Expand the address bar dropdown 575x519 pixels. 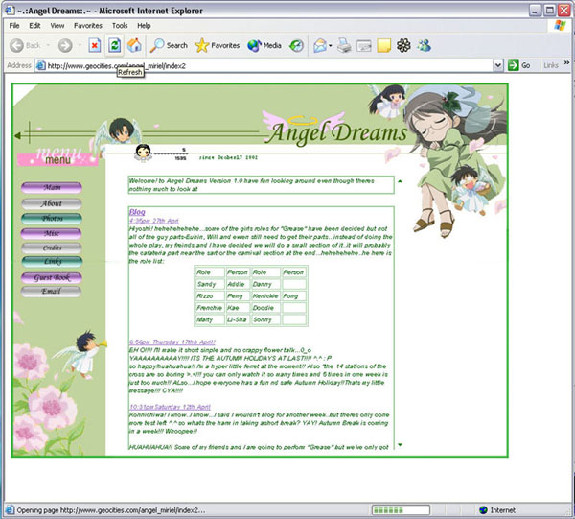click(497, 65)
